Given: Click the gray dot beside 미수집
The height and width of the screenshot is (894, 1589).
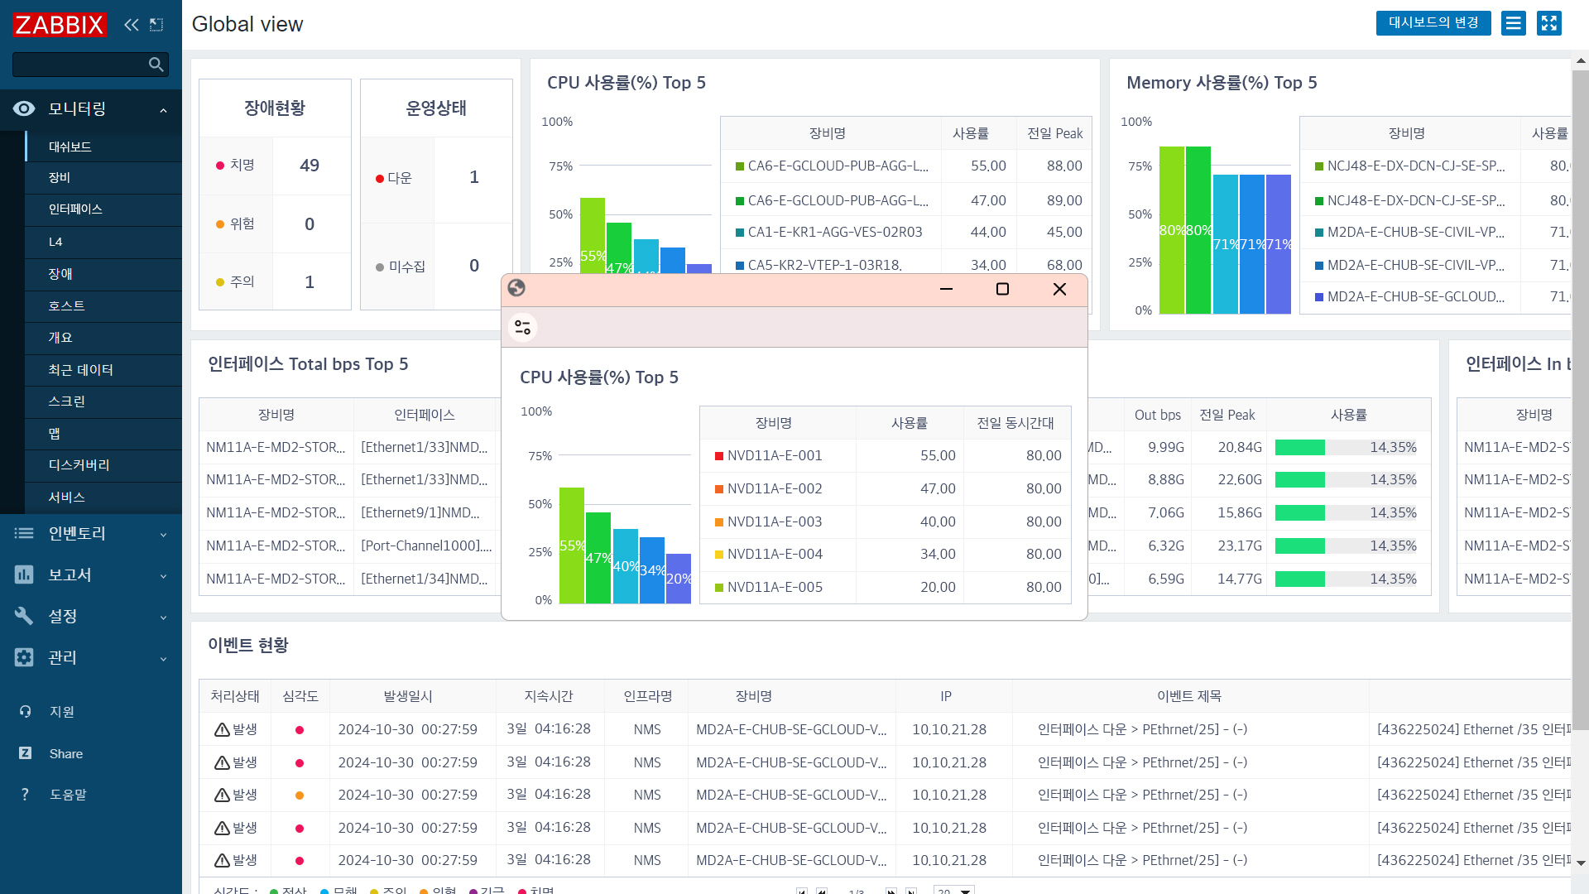Looking at the screenshot, I should point(380,267).
